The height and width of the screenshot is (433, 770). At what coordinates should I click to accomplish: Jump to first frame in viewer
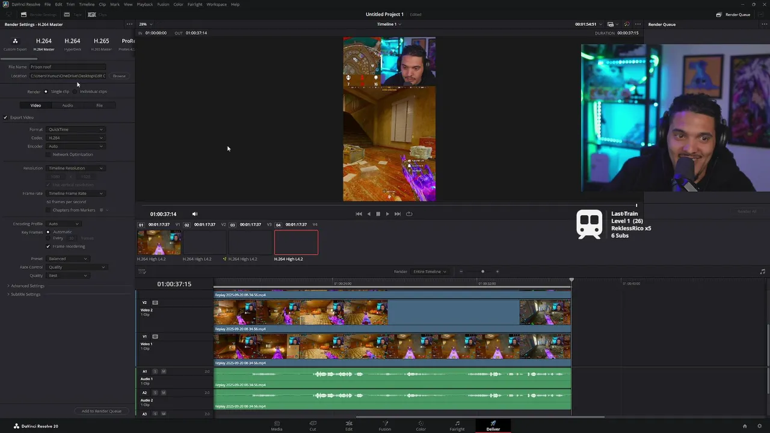pos(359,214)
